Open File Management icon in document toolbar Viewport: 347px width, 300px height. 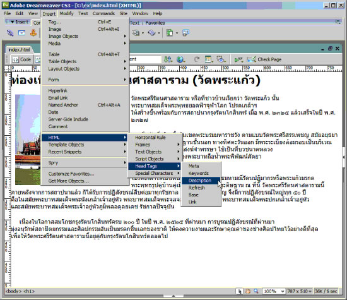point(168,59)
